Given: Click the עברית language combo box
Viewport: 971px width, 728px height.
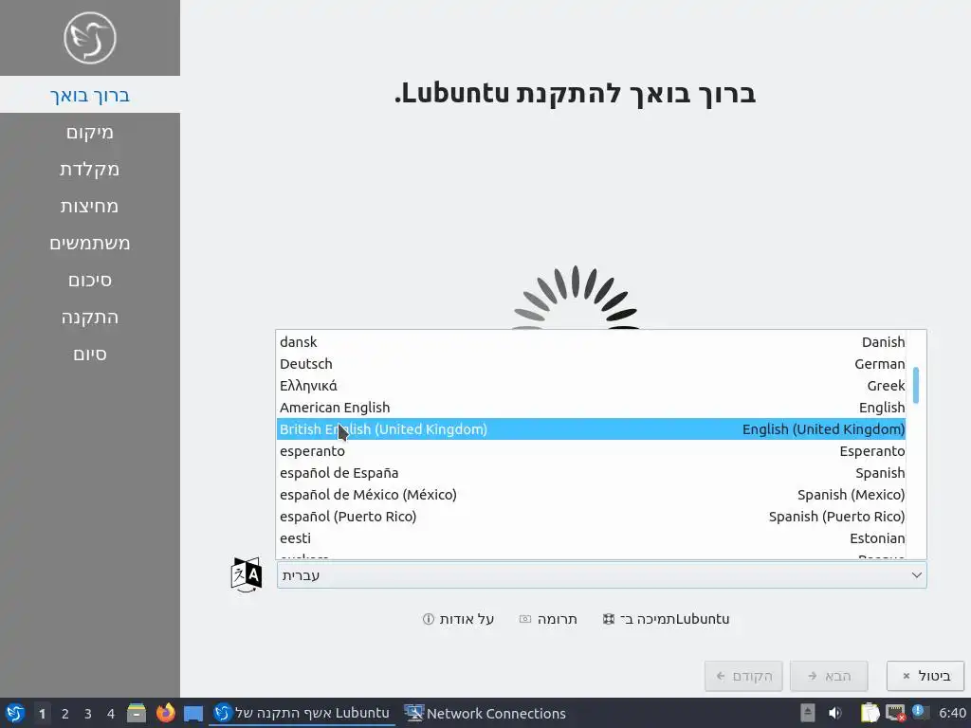Looking at the screenshot, I should (x=601, y=575).
